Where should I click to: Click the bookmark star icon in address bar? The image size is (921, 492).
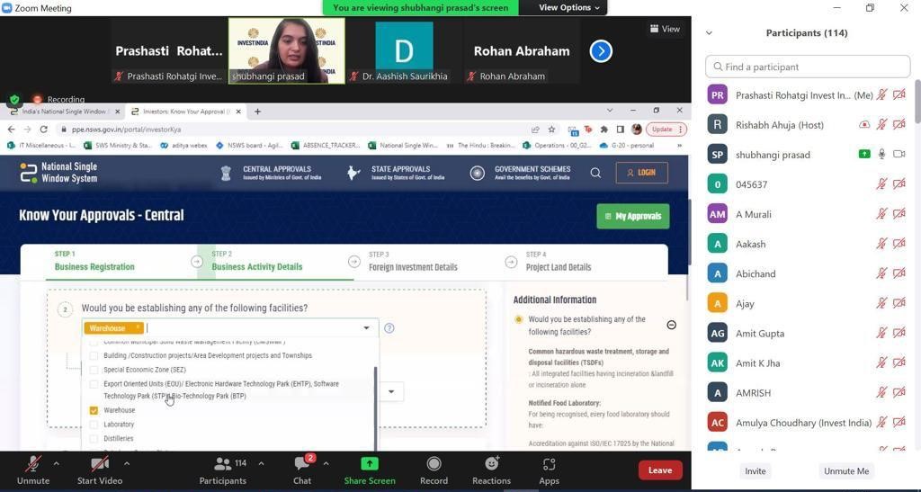(551, 130)
